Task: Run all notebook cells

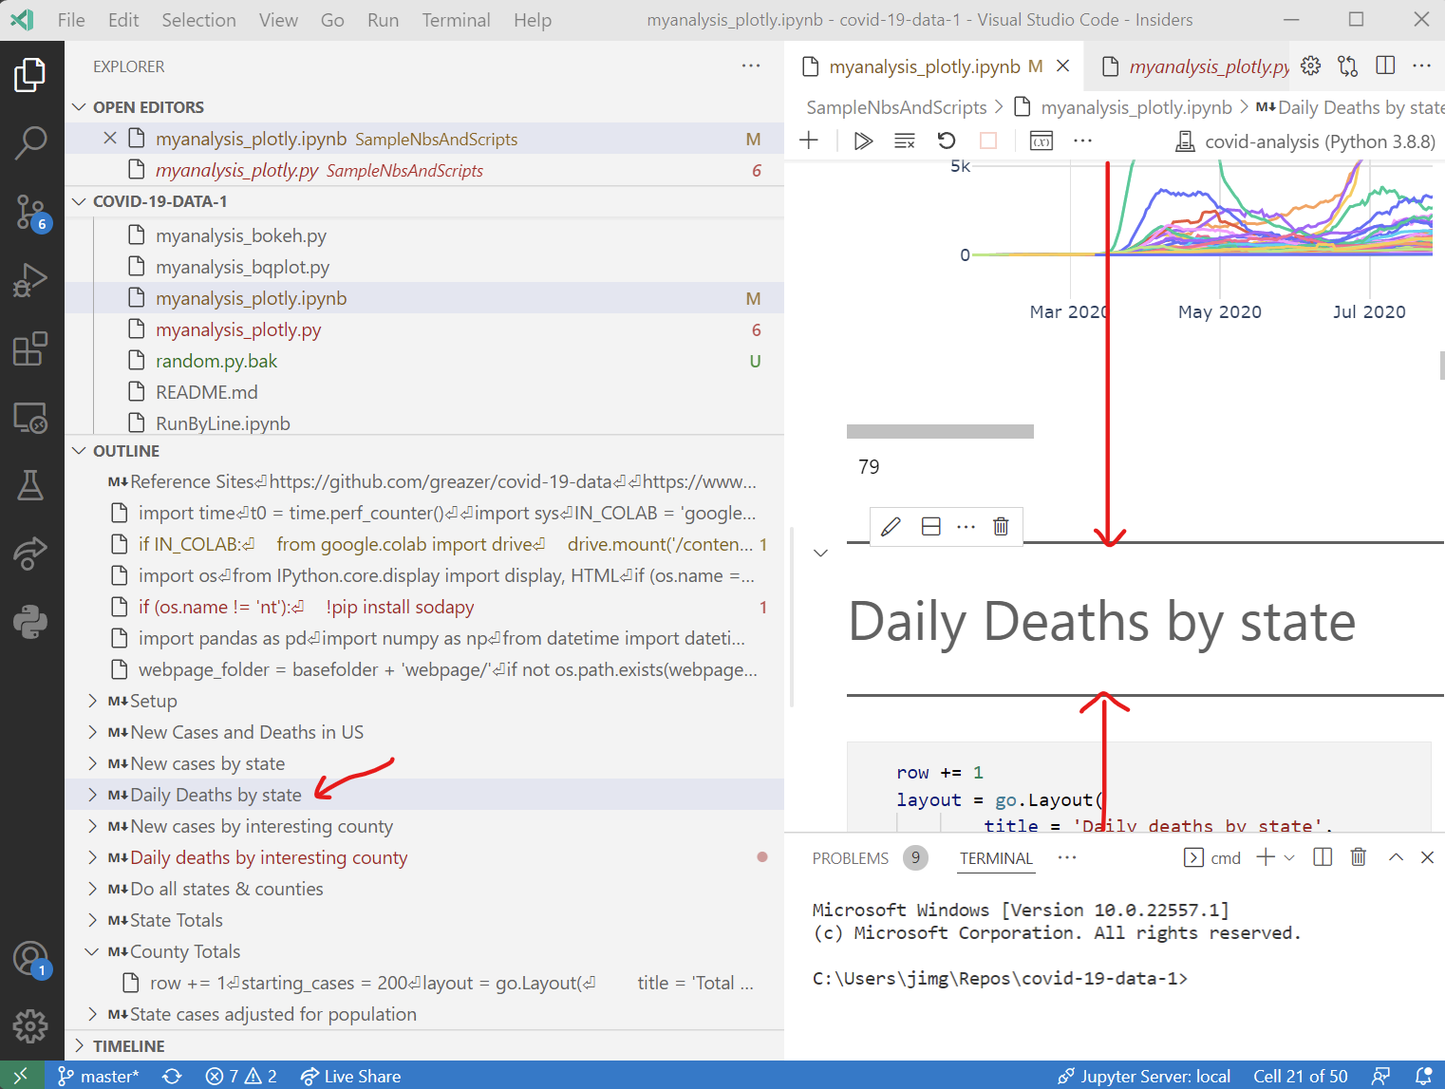Action: point(863,141)
